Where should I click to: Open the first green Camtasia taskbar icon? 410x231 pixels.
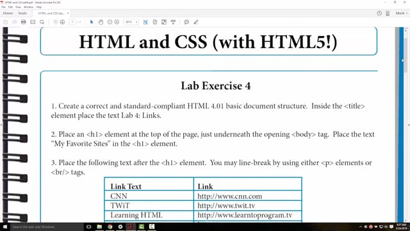point(141,227)
